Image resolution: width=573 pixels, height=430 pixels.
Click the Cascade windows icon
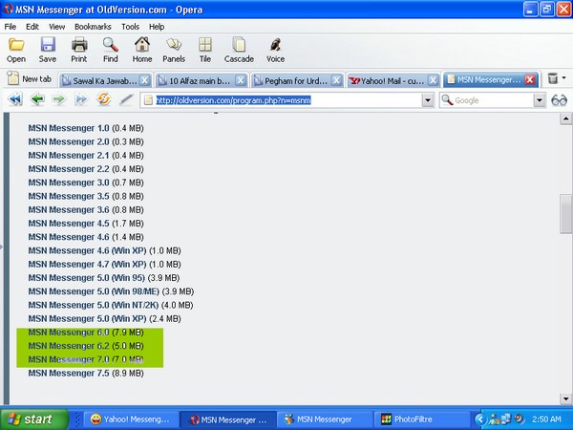239,50
